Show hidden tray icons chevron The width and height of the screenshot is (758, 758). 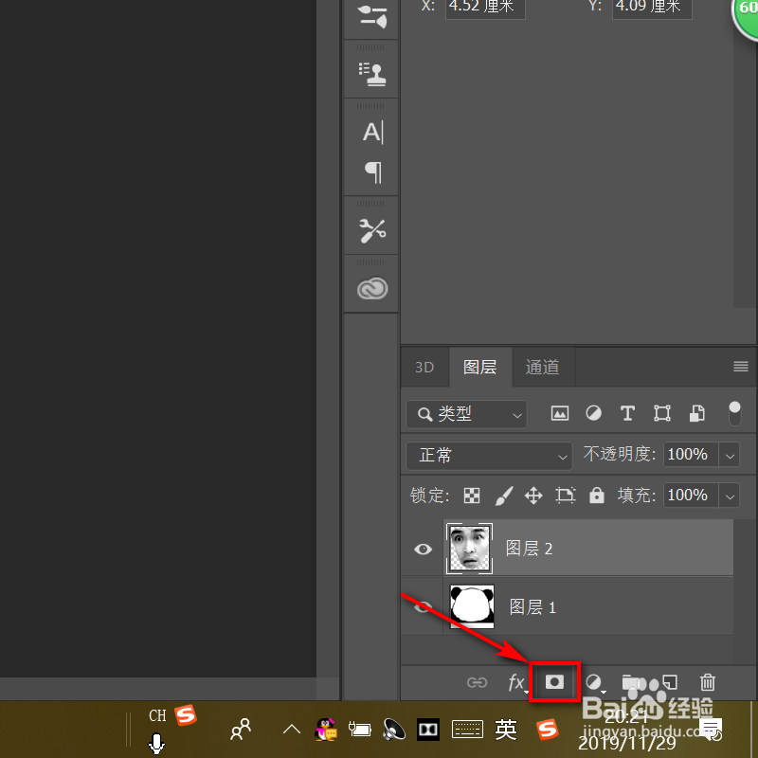coord(292,729)
